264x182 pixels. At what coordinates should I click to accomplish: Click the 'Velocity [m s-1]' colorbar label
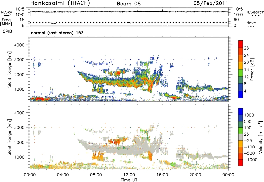pos(261,137)
